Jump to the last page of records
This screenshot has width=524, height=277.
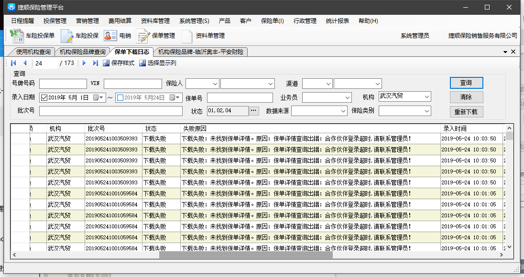pyautogui.click(x=95, y=63)
